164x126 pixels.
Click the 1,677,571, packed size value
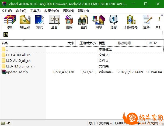[88, 72]
